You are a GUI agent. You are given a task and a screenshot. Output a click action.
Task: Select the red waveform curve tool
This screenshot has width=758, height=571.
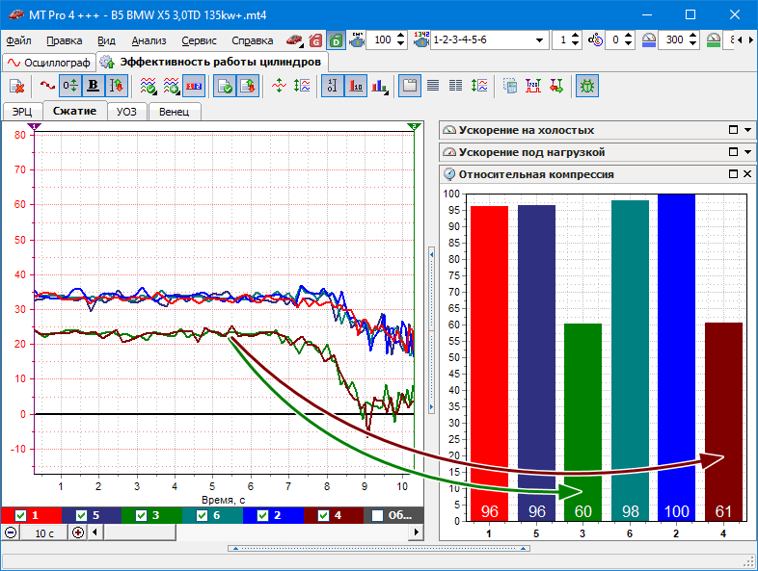click(47, 86)
